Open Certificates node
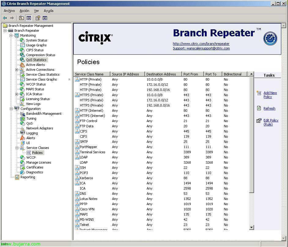The height and width of the screenshot is (247, 288). (35, 167)
